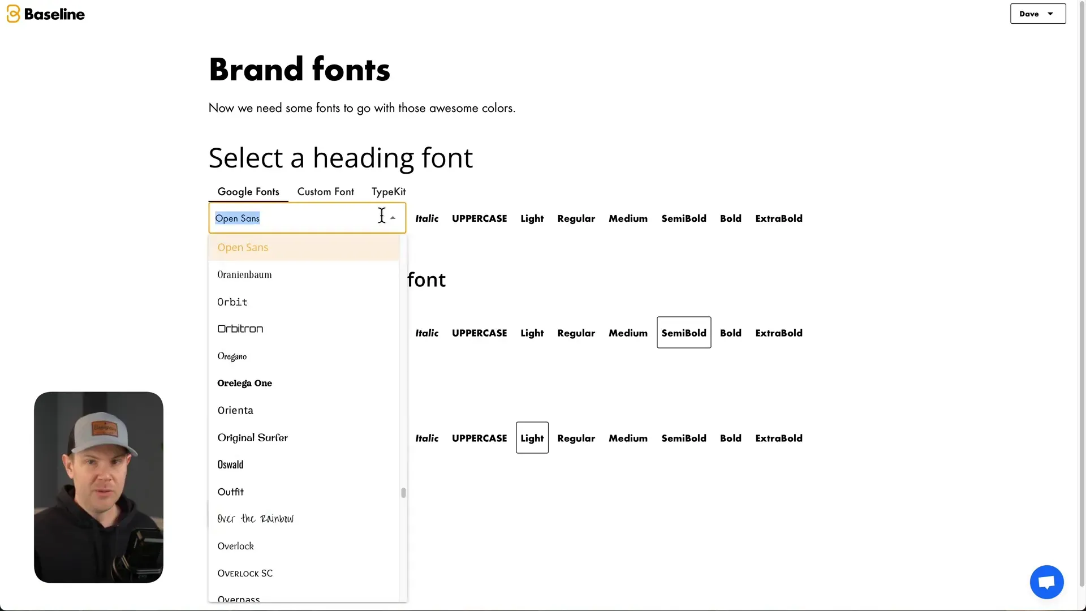The width and height of the screenshot is (1086, 611).
Task: Select Bold in the Light-selected row
Action: 730,438
